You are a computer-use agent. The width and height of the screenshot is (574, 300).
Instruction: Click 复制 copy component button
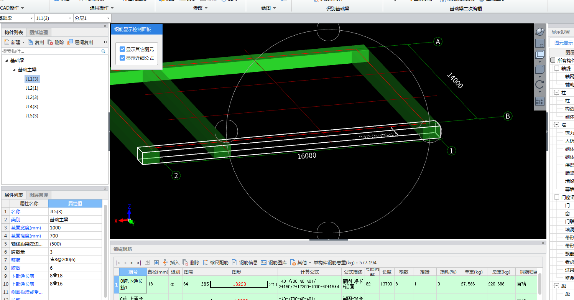coord(36,42)
